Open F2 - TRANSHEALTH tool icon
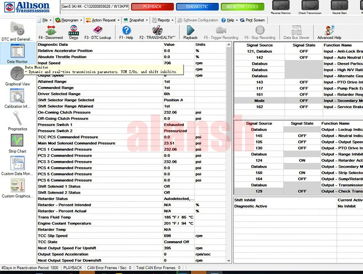 [157, 30]
